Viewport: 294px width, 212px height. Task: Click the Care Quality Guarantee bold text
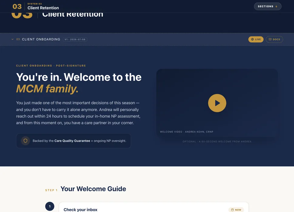[72, 141]
